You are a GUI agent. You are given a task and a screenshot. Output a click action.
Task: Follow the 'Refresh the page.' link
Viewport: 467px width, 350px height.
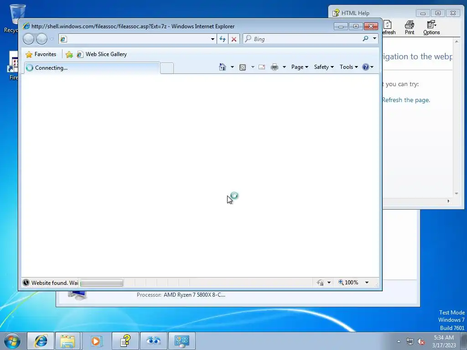(x=406, y=100)
